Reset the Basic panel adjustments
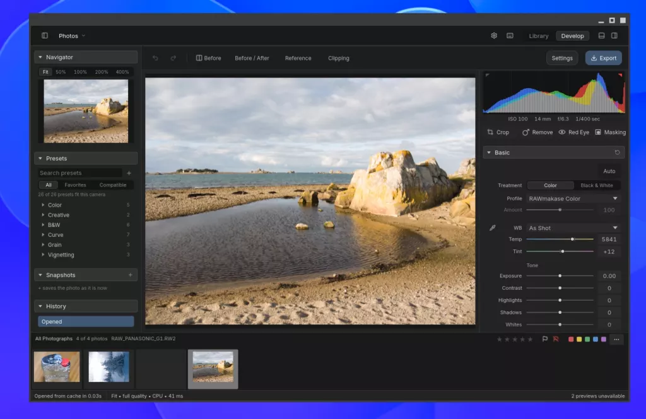The image size is (646, 419). (x=617, y=152)
